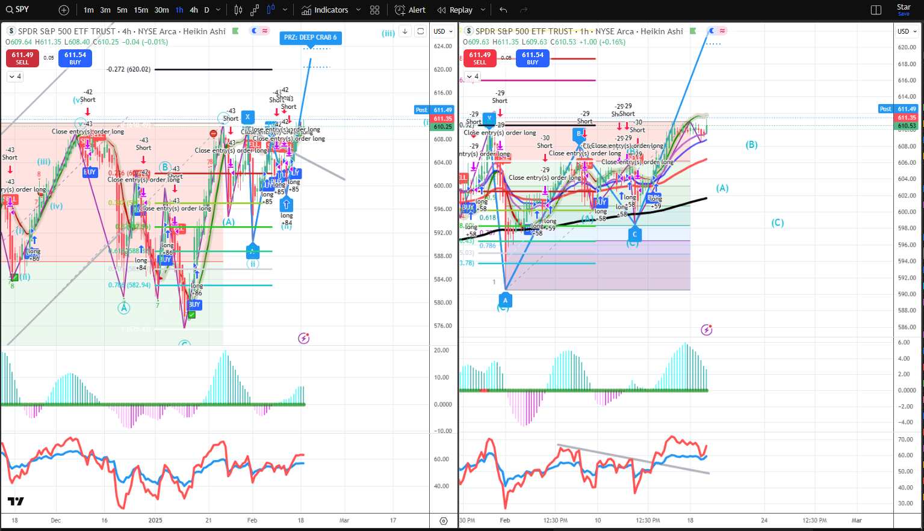The height and width of the screenshot is (531, 924).
Task: Open the indicator templates grid icon
Action: click(x=375, y=10)
